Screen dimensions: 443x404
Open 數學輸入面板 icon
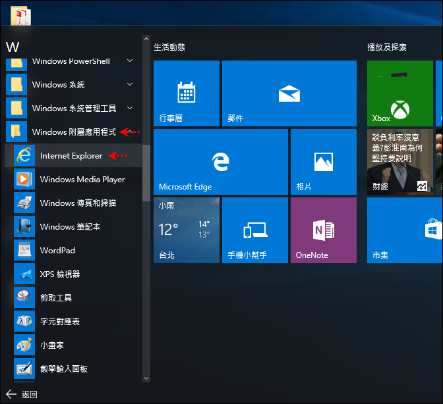24,368
